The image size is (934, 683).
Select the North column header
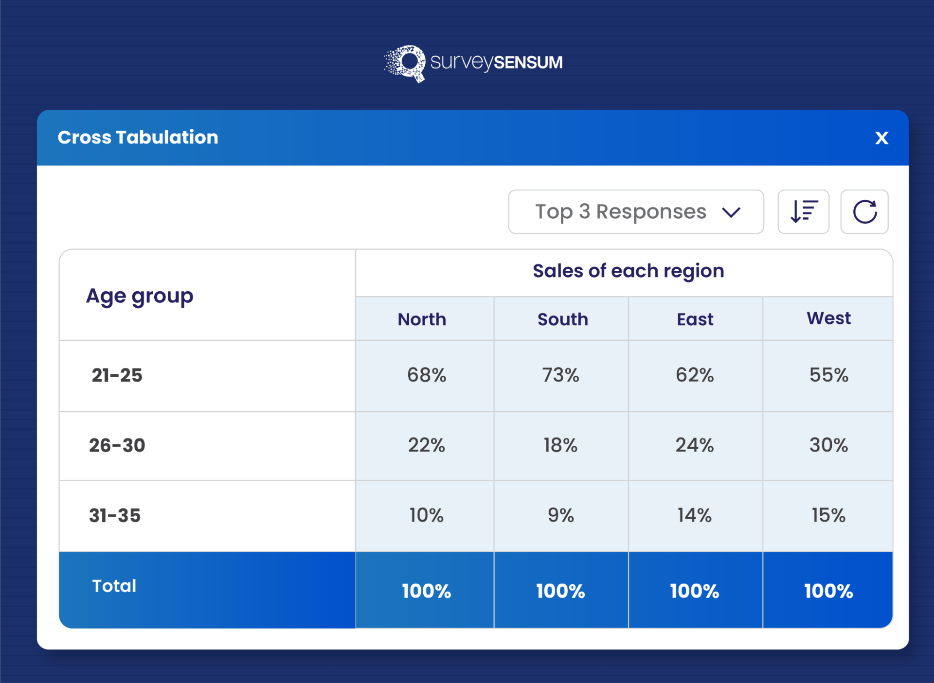[x=422, y=319]
